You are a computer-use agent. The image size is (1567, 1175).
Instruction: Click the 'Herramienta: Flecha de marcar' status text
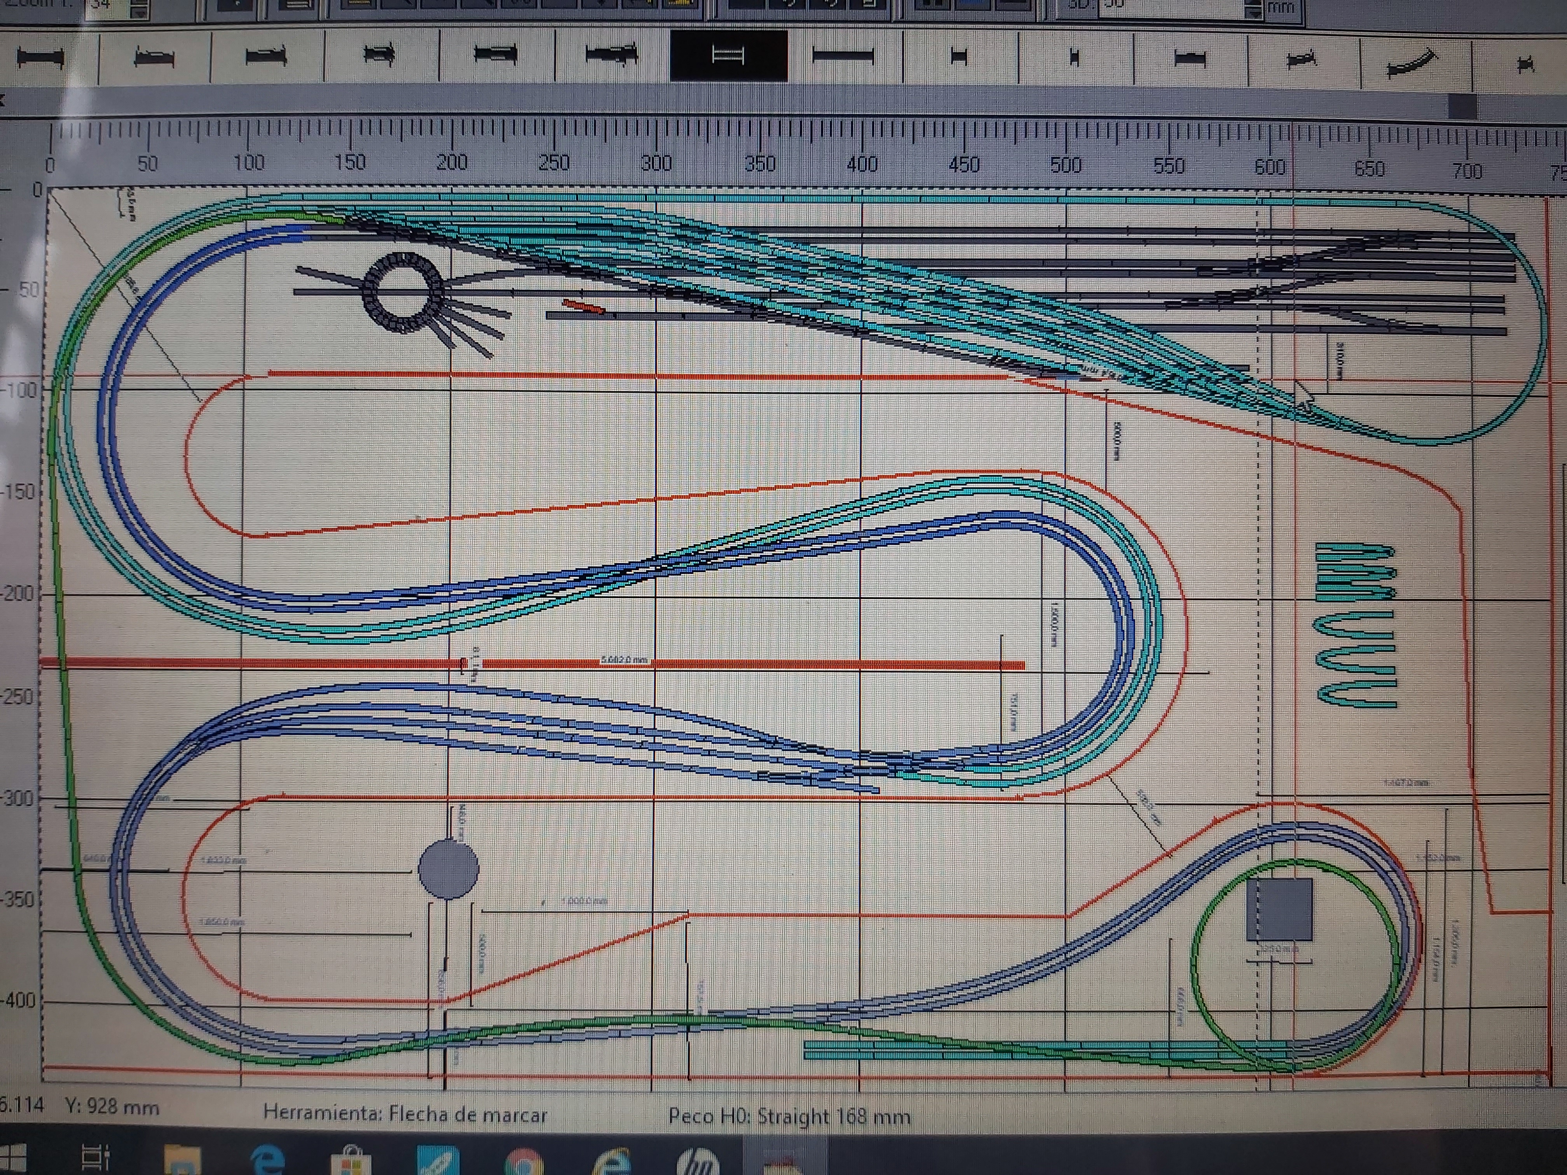(x=405, y=1114)
